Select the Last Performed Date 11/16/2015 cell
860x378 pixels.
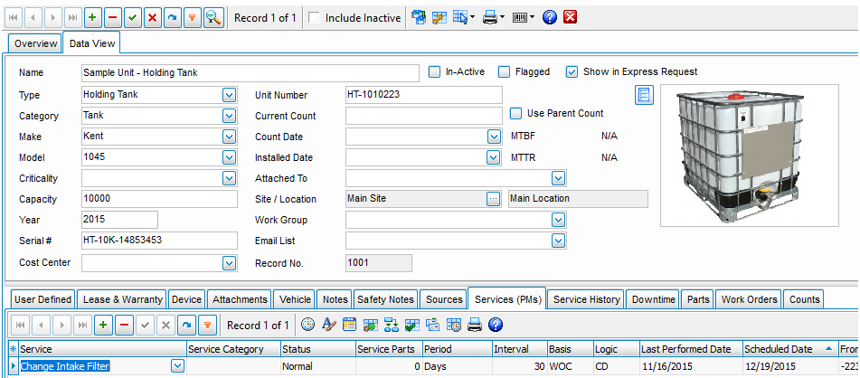tap(692, 366)
